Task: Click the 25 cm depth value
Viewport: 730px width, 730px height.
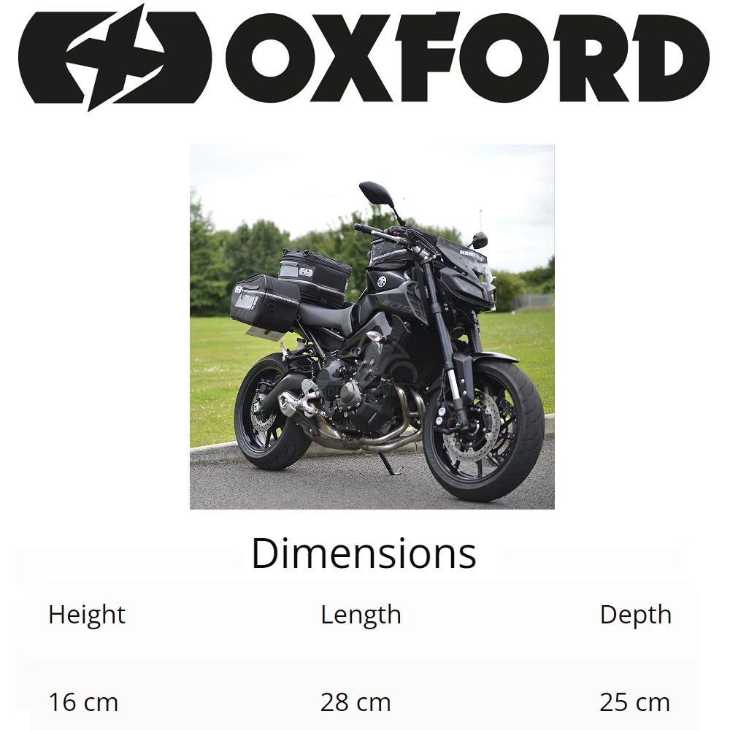Action: 634,702
